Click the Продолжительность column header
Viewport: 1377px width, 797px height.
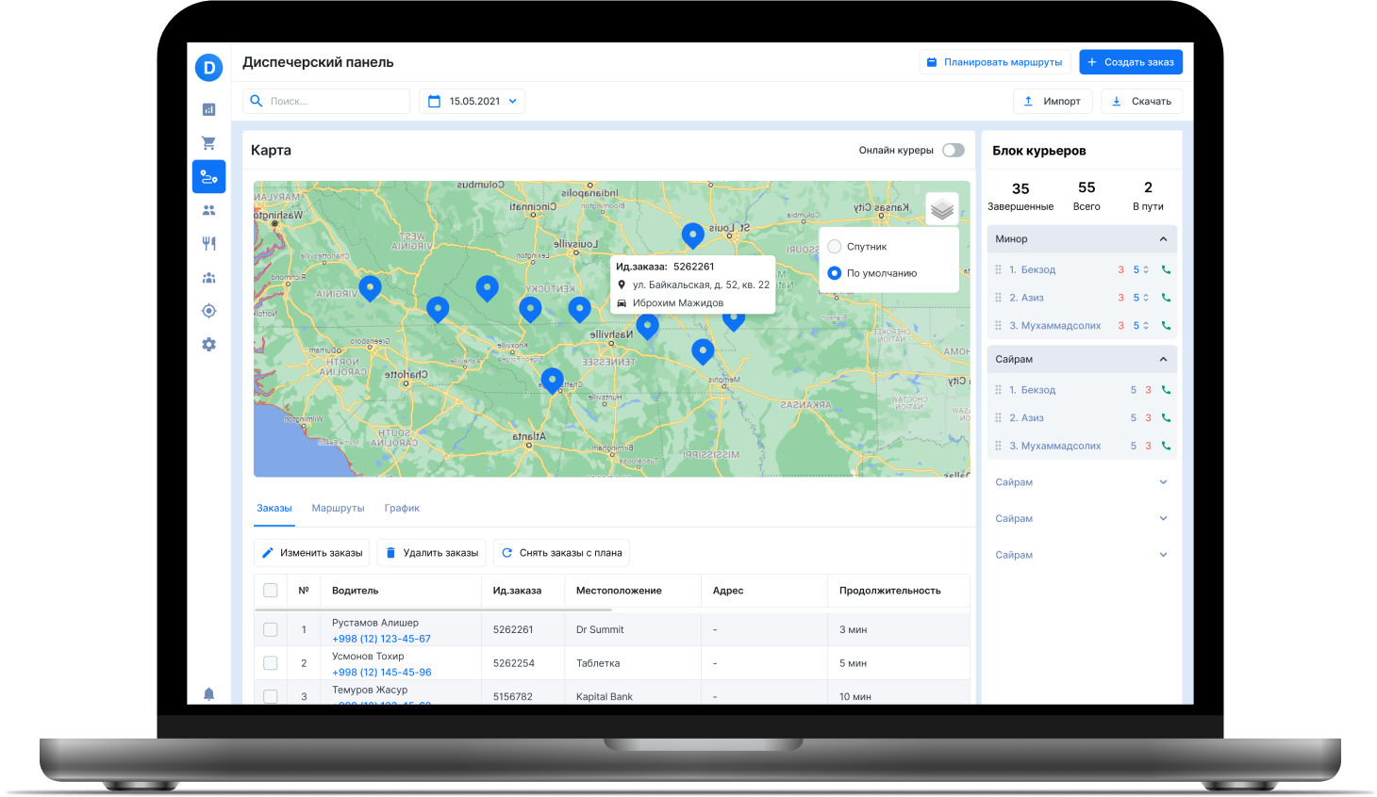pos(889,591)
